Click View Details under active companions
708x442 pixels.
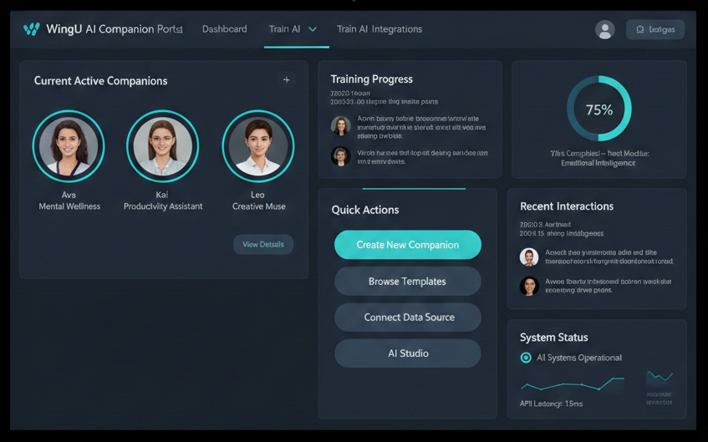tap(262, 245)
